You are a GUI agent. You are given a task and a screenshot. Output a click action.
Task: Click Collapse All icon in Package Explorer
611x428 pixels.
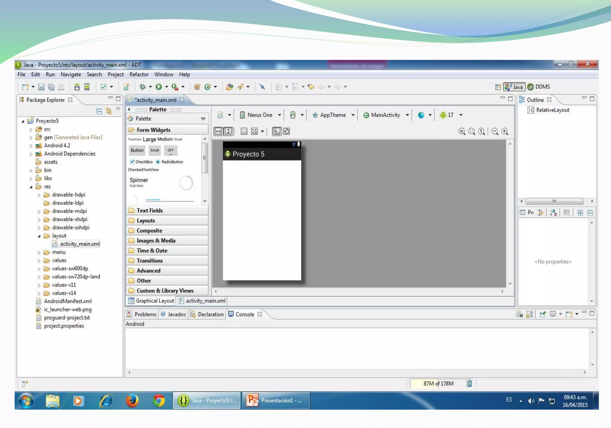pos(99,111)
